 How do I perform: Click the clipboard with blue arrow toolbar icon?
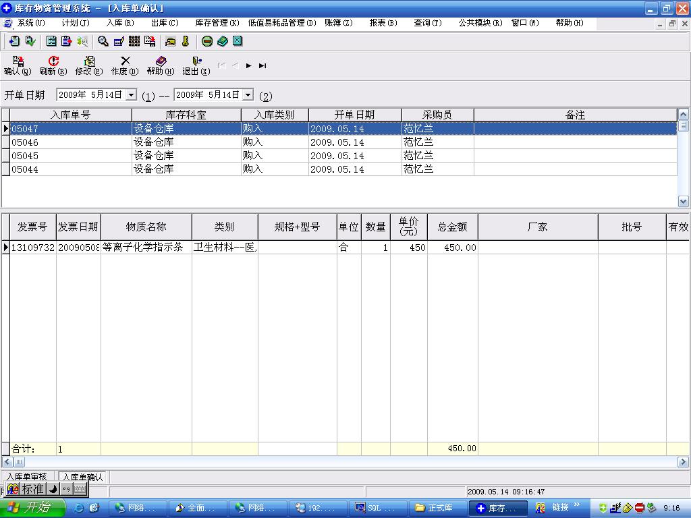[15, 41]
